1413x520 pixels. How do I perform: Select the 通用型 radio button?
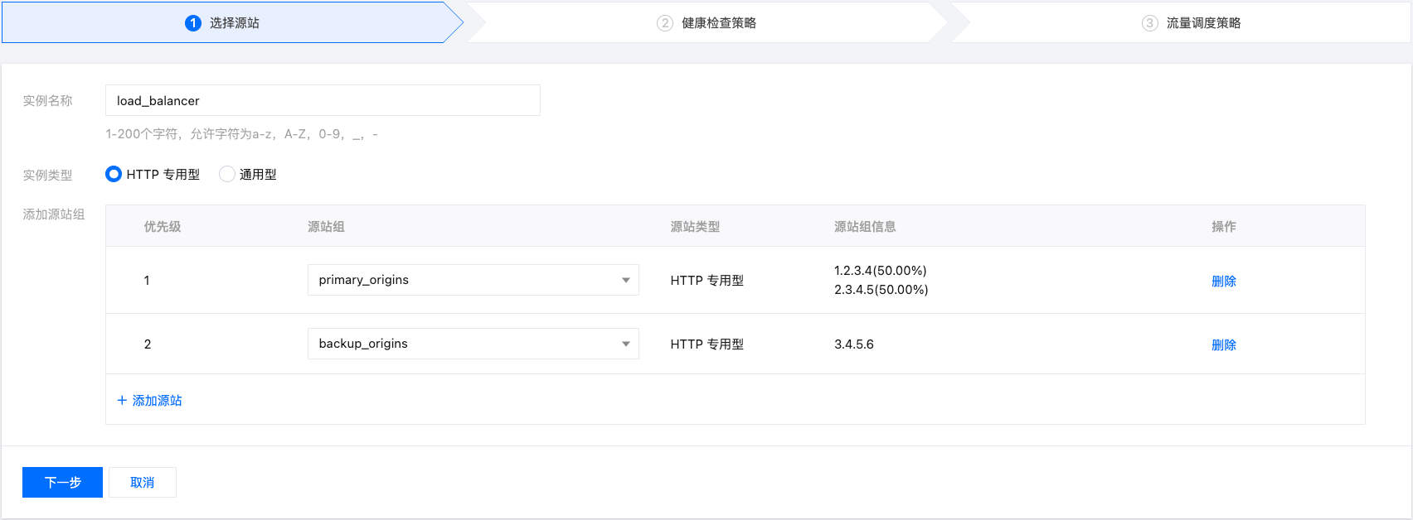(x=227, y=175)
